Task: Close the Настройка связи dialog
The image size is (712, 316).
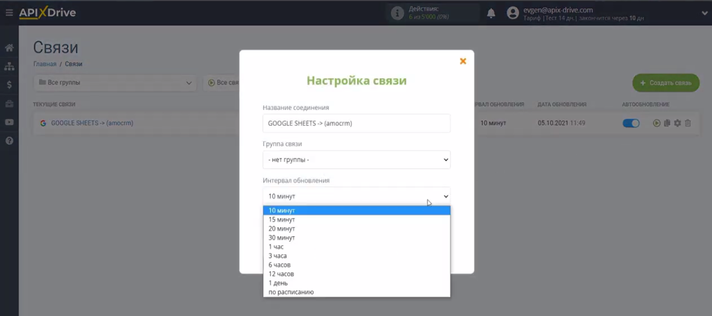Action: (463, 61)
